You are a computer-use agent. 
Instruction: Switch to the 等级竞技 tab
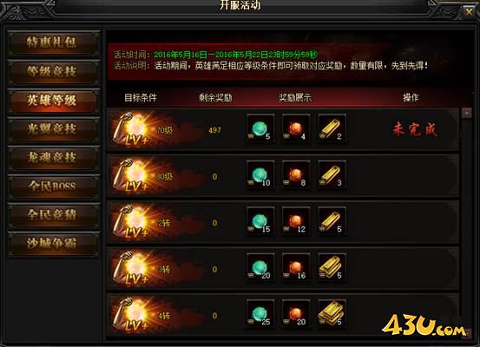pyautogui.click(x=53, y=72)
